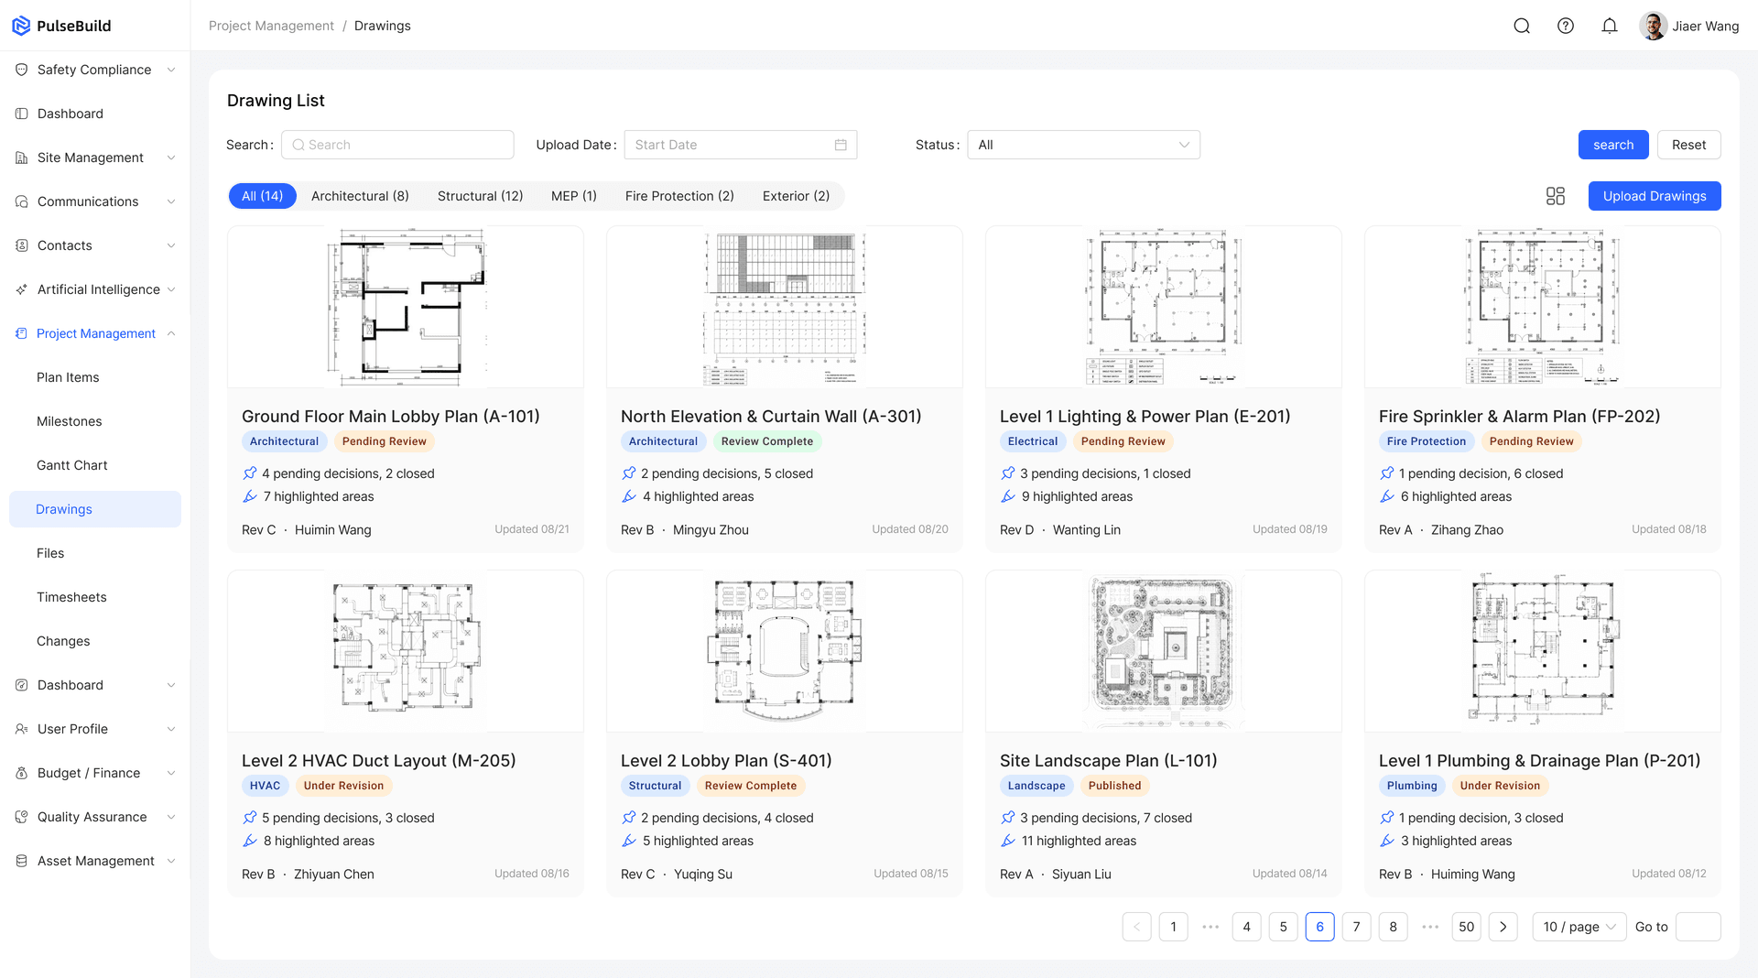1758x978 pixels.
Task: Open Site Landscape Plan drawing thumbnail
Action: 1164,651
